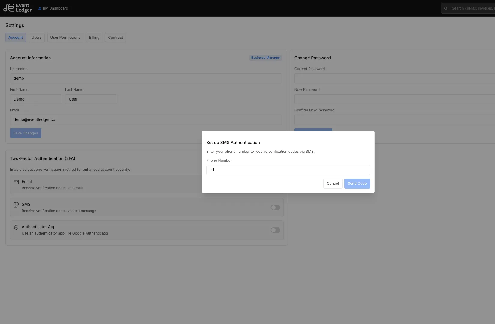The height and width of the screenshot is (324, 495).
Task: Click the SMS phone message icon
Action: 16,205
